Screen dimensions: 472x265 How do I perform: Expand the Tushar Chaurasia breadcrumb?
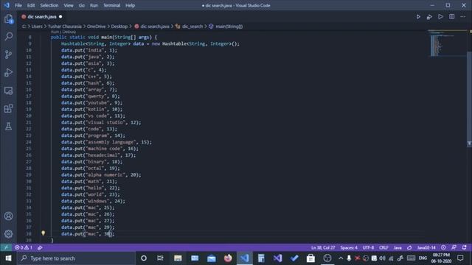65,26
